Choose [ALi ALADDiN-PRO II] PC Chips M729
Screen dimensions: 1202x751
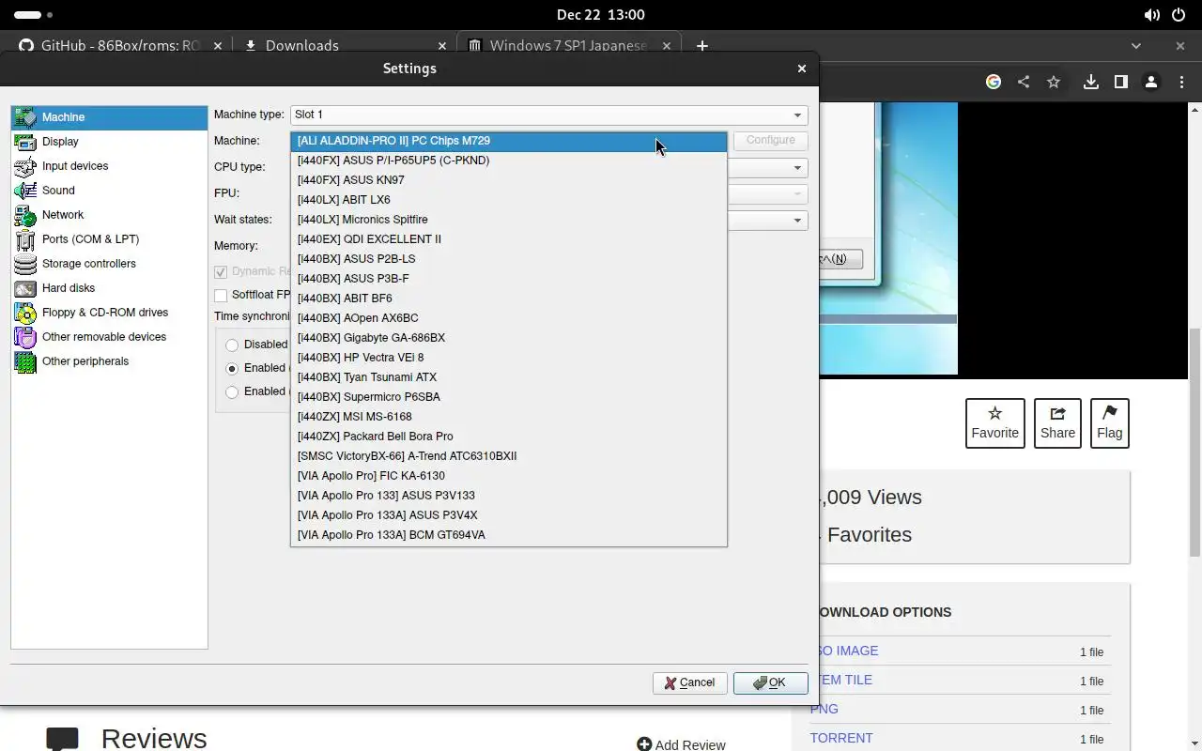coord(508,141)
